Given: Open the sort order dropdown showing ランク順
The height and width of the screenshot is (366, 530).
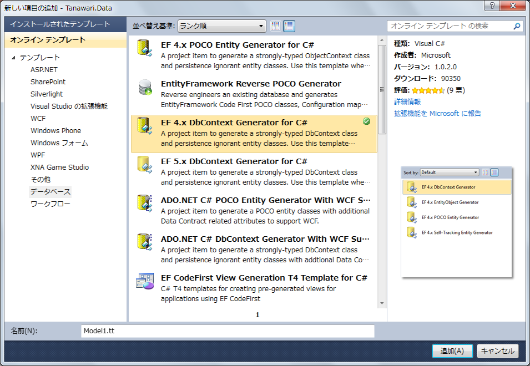Looking at the screenshot, I should 222,26.
